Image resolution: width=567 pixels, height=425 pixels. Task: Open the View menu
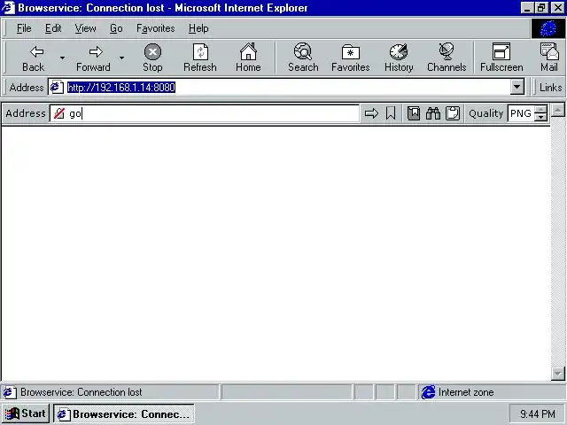point(85,28)
